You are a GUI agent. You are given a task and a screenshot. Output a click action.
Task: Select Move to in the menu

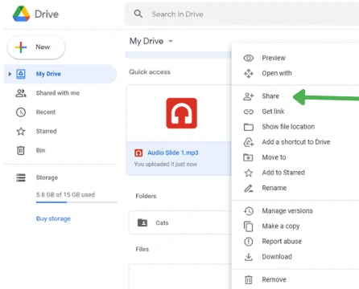[x=274, y=157]
